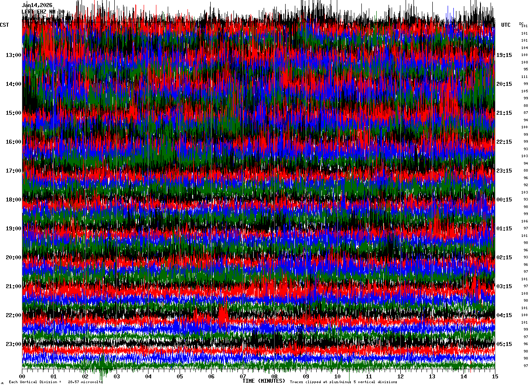530x388 pixels.
Task: Click the TIME (MINUTES) axis title
Action: pyautogui.click(x=264, y=381)
